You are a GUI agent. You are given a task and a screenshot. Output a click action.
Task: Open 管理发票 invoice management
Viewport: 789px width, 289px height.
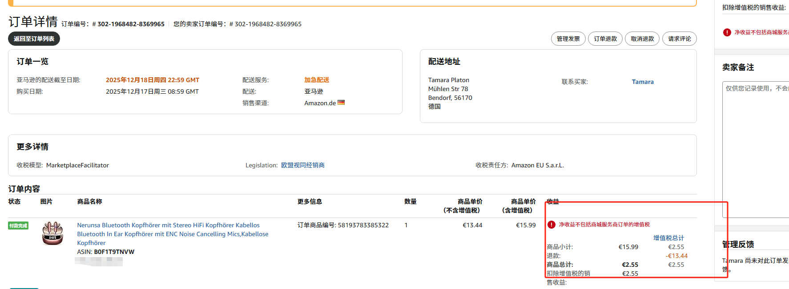pos(568,39)
